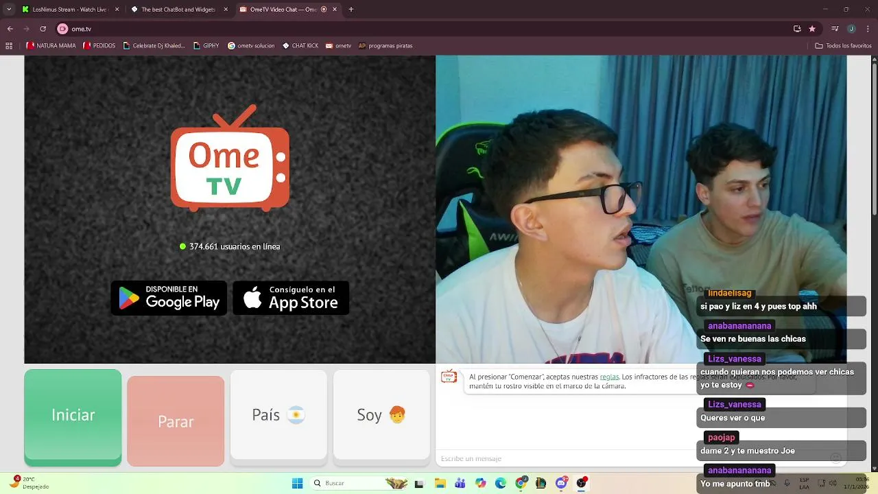Screen dimensions: 878x494
Task: Open the install app icon in address bar
Action: pyautogui.click(x=797, y=29)
